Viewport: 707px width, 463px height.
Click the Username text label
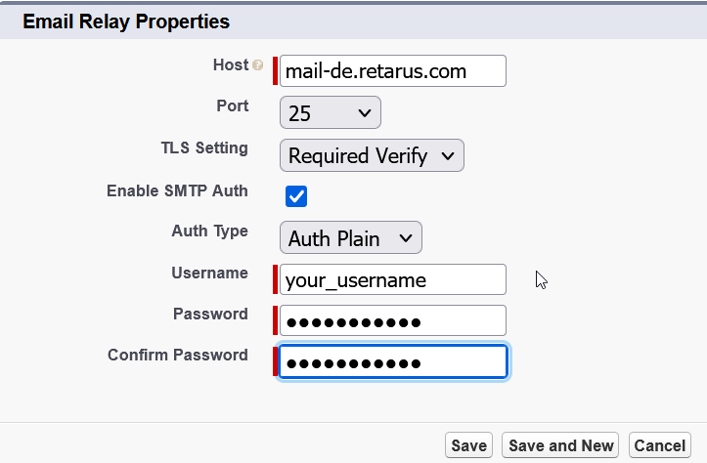tap(209, 274)
